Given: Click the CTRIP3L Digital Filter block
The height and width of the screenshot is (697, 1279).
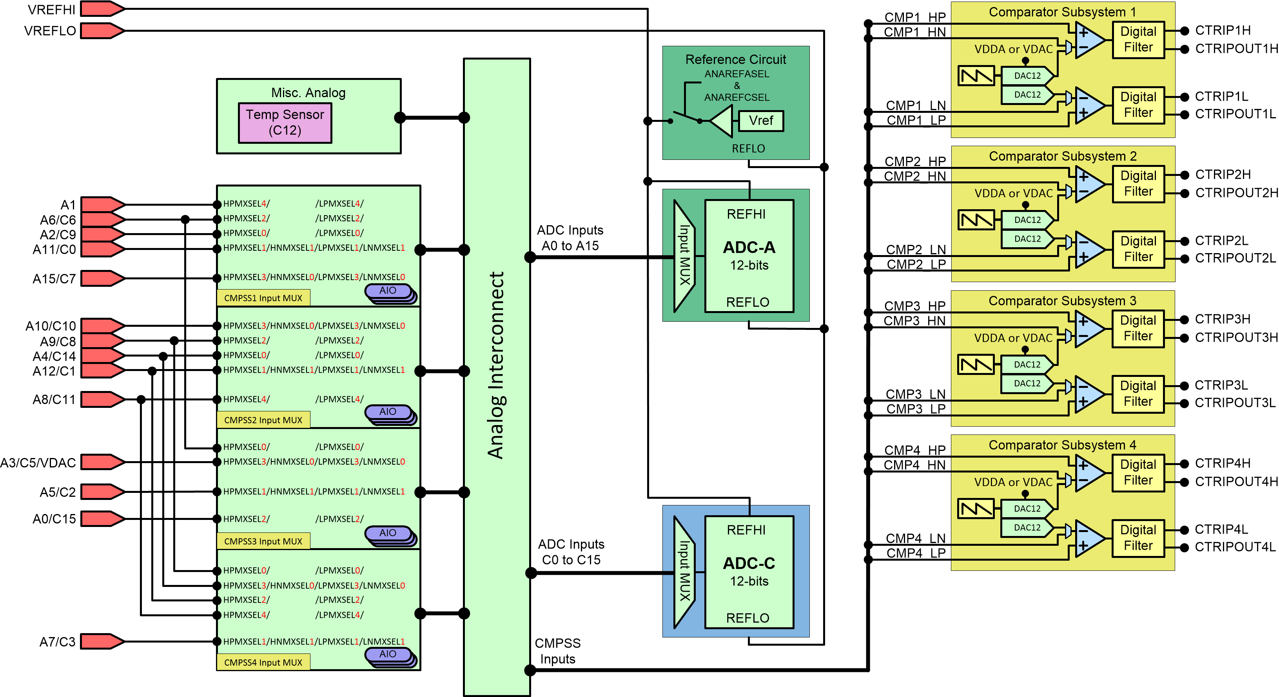Looking at the screenshot, I should (1139, 394).
